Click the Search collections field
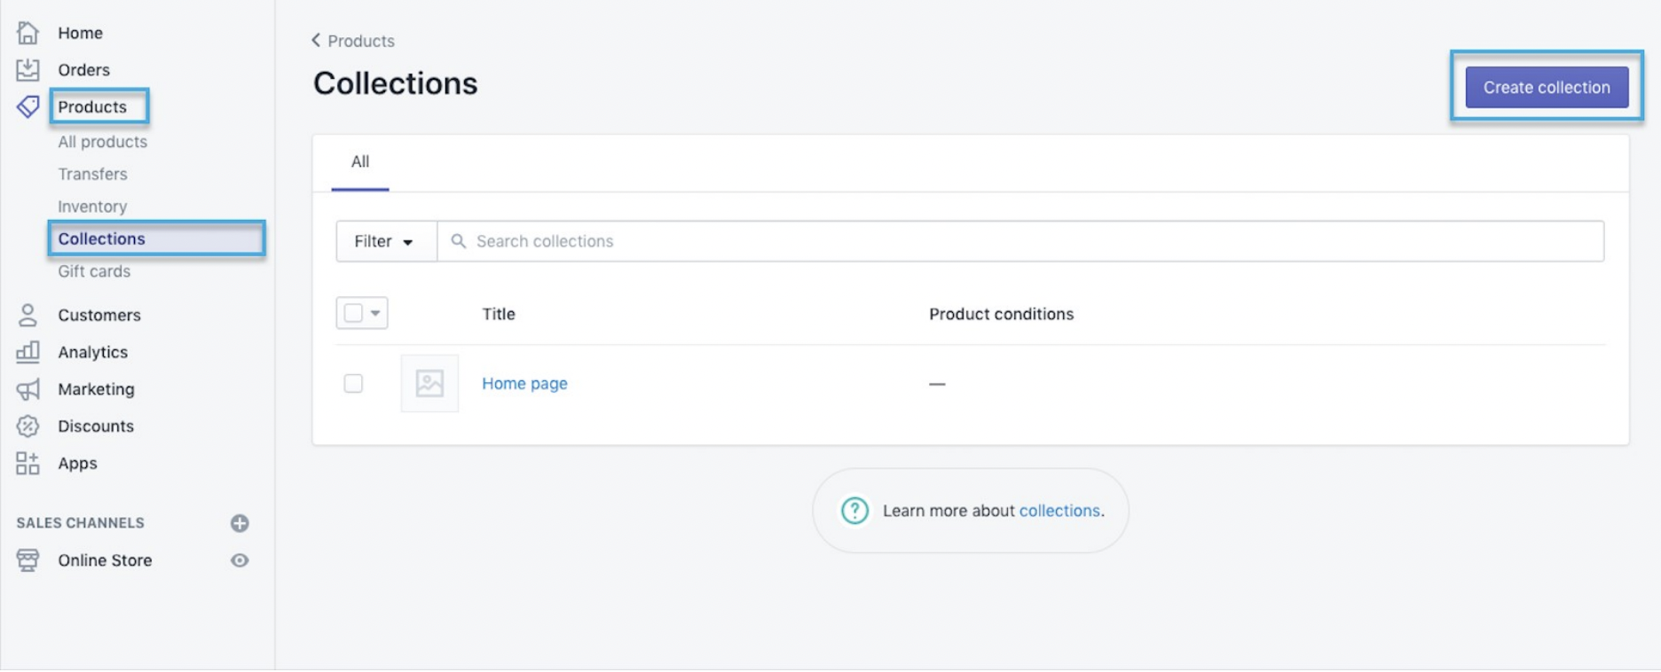 (x=1020, y=241)
